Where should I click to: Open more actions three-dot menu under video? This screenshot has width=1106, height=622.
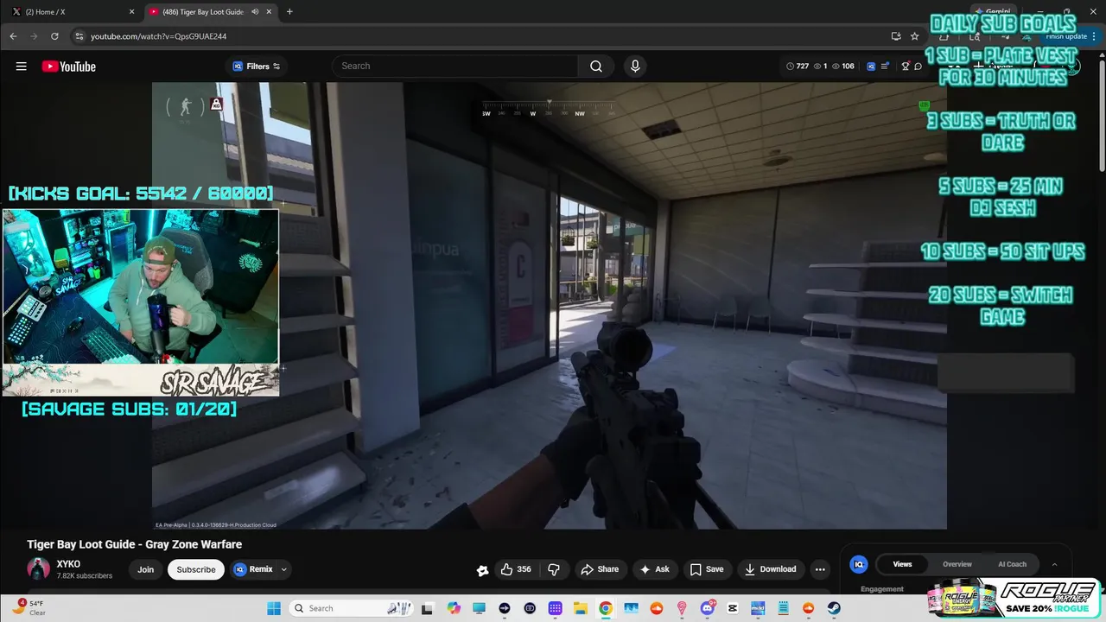pos(820,569)
